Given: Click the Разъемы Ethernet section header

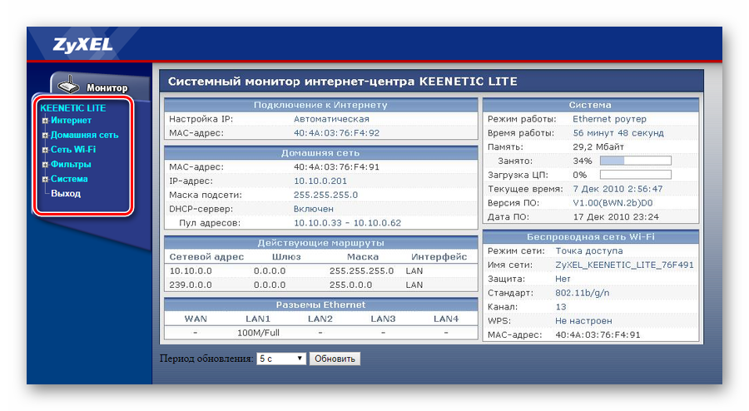Looking at the screenshot, I should tap(320, 305).
